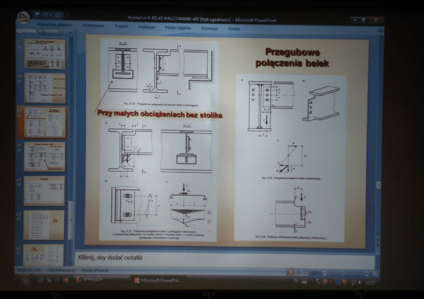The height and width of the screenshot is (299, 424).
Task: Close the slides thumbnail pane
Action: 70,33
